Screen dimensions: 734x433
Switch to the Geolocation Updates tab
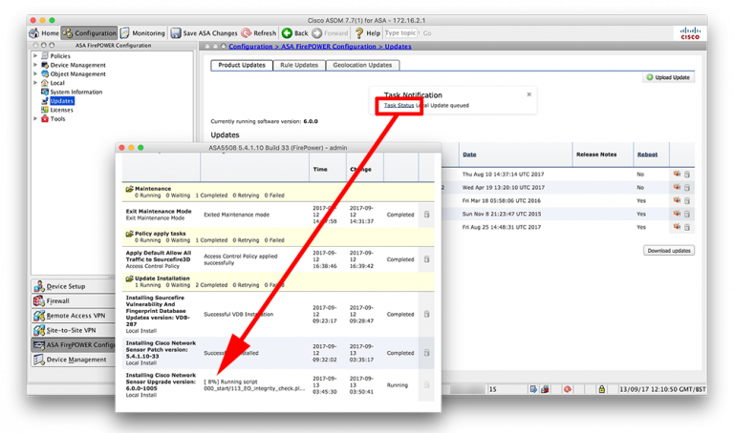[362, 65]
